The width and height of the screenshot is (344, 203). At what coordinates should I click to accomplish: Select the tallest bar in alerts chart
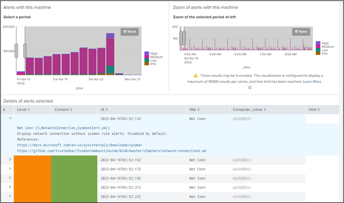tap(110, 54)
